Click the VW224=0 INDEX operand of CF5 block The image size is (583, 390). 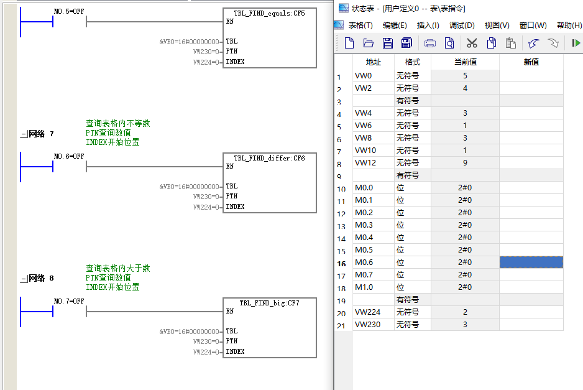206,62
